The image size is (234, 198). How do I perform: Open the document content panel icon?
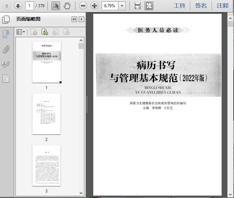coord(6,79)
